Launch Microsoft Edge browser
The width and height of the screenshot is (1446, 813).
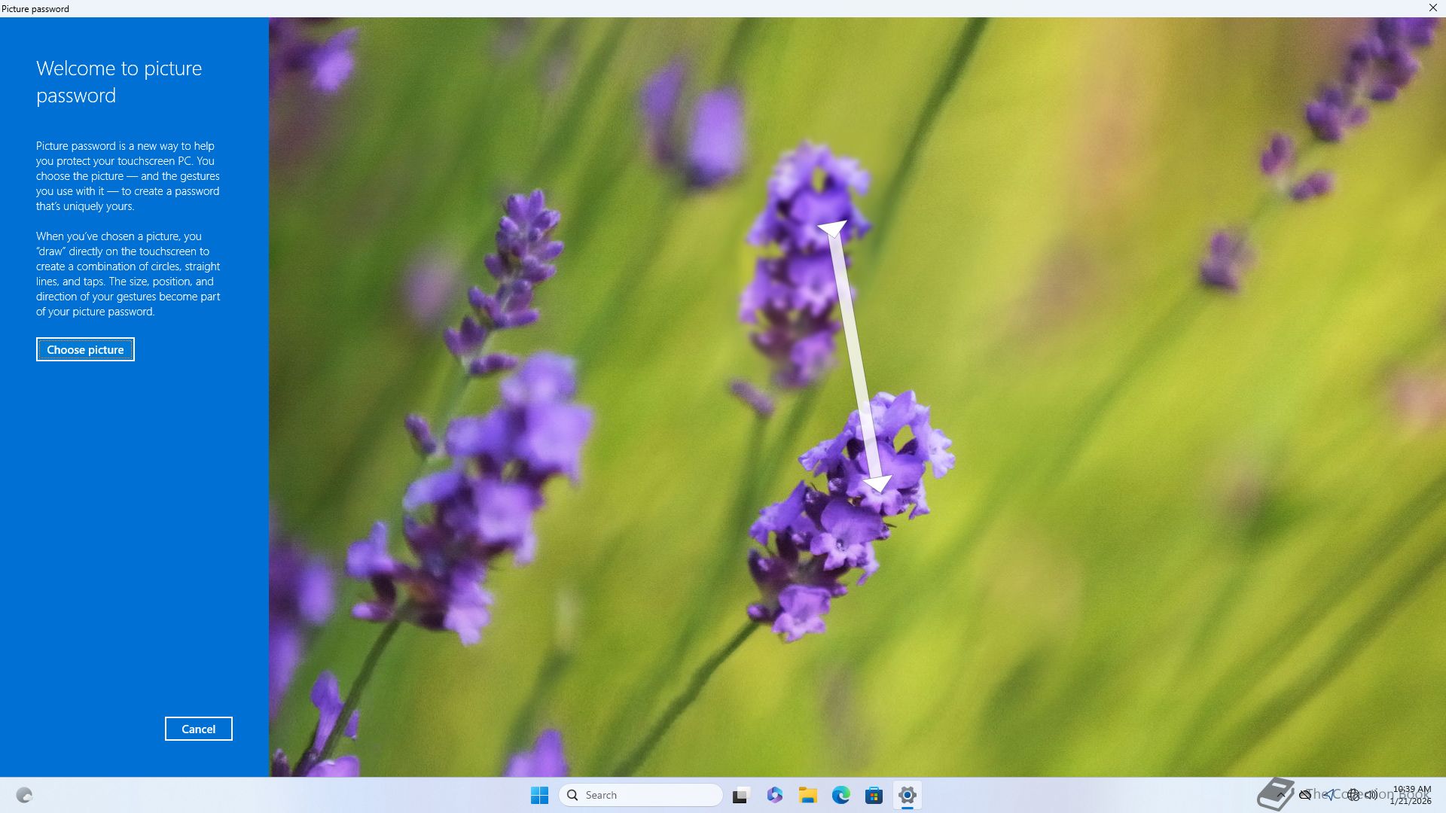pyautogui.click(x=840, y=795)
